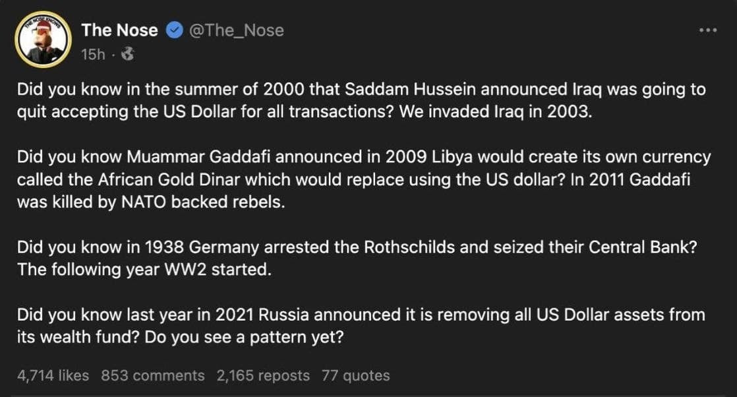The image size is (737, 397).
Task: Click the blue verified badge icon
Action: pyautogui.click(x=173, y=30)
